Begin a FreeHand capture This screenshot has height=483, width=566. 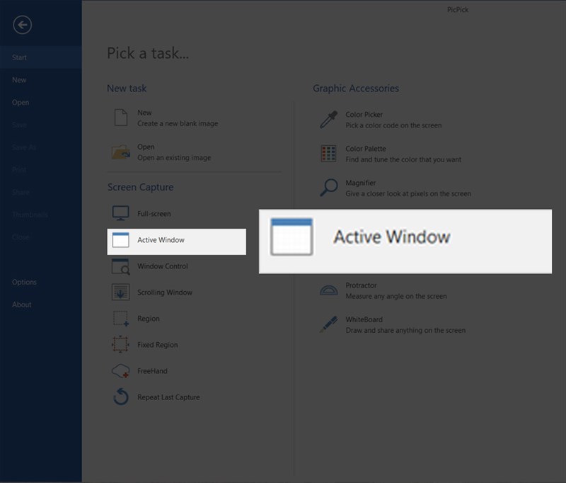(150, 370)
